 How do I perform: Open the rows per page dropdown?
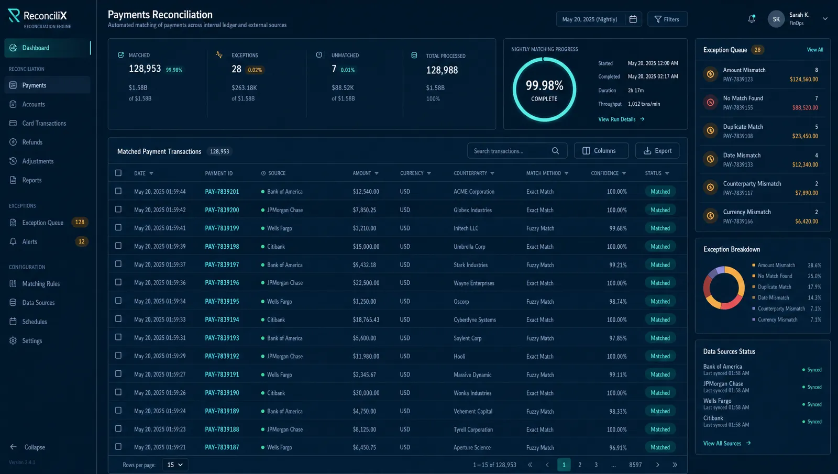click(175, 465)
